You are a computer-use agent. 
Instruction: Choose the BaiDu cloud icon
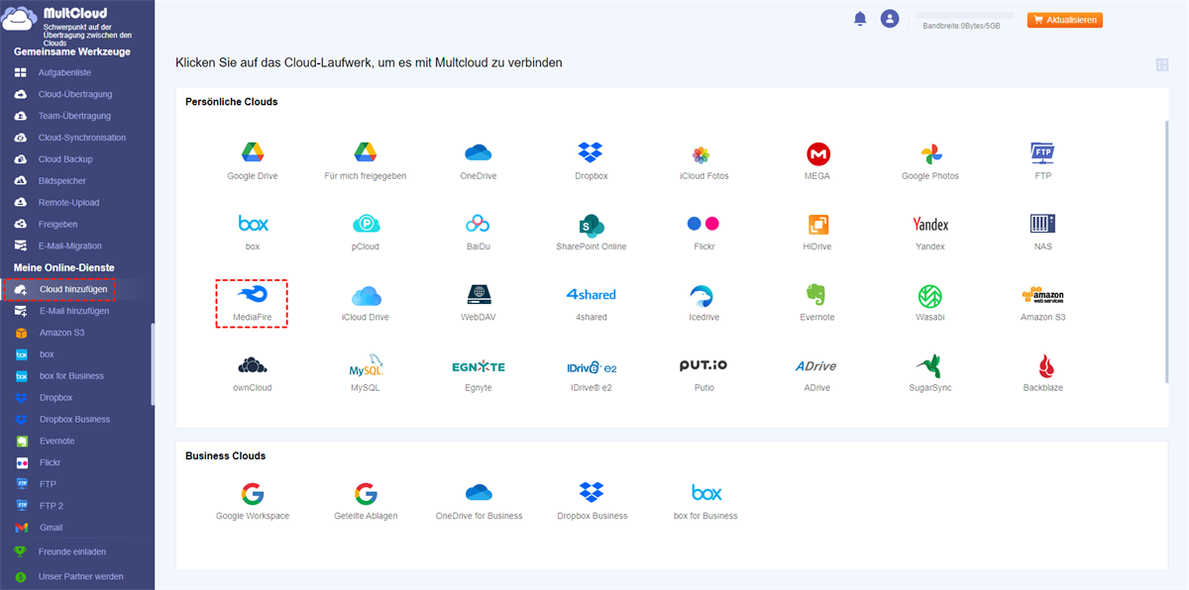point(479,224)
